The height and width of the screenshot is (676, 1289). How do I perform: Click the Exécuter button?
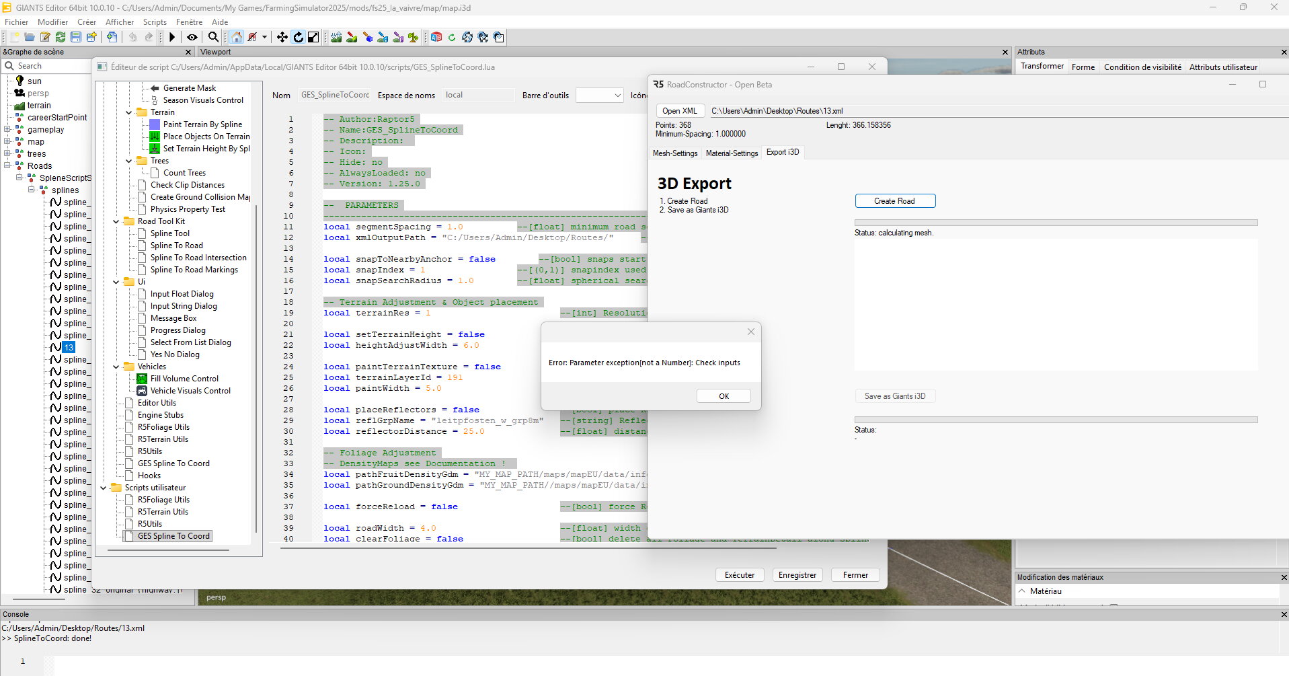[740, 575]
